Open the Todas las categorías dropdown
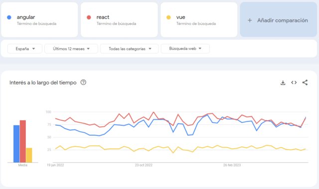Viewport: 319px width, 189px height. tap(130, 49)
